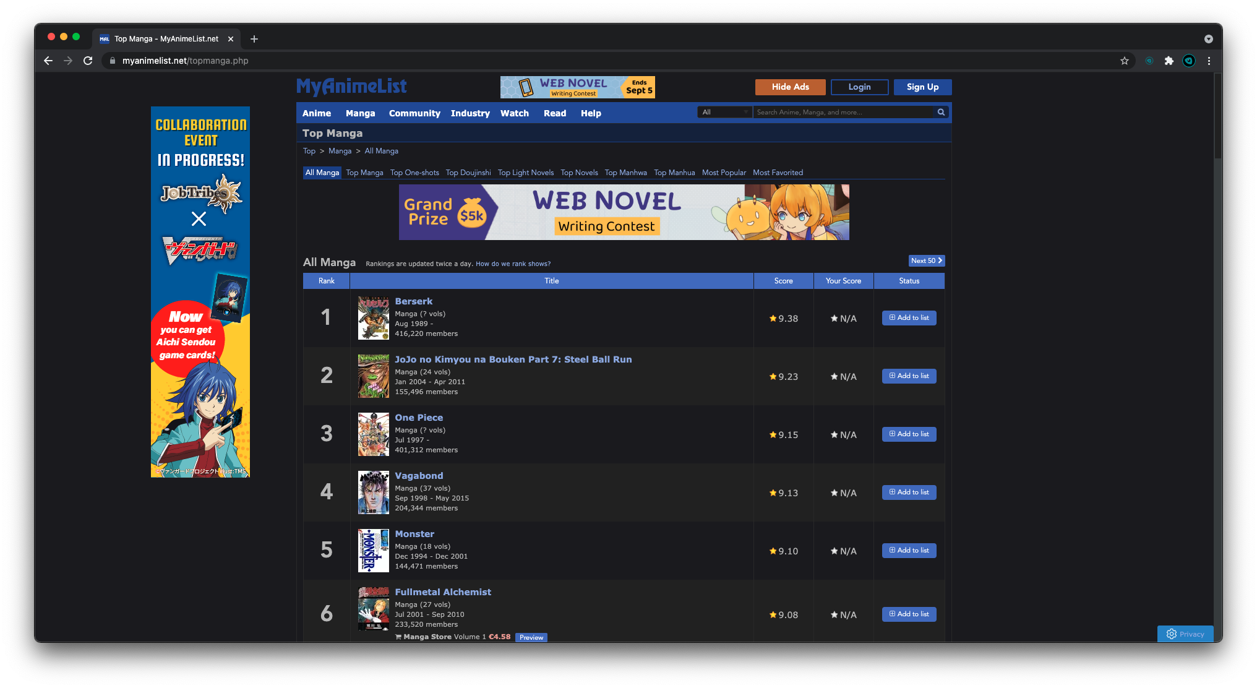Open the Community menu

[414, 113]
